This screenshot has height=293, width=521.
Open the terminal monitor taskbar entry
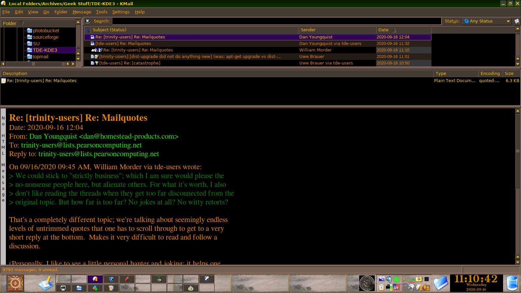pos(63,288)
